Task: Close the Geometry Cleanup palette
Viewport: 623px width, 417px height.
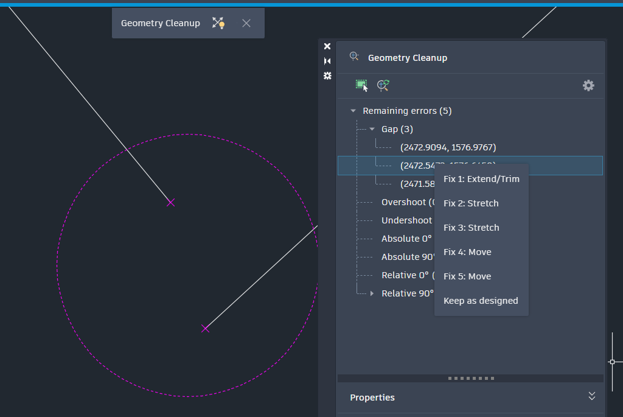Action: click(x=327, y=46)
